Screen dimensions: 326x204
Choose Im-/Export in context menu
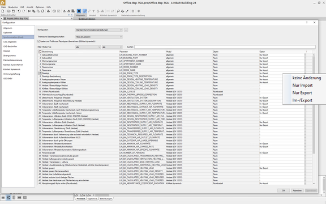[x=302, y=100]
